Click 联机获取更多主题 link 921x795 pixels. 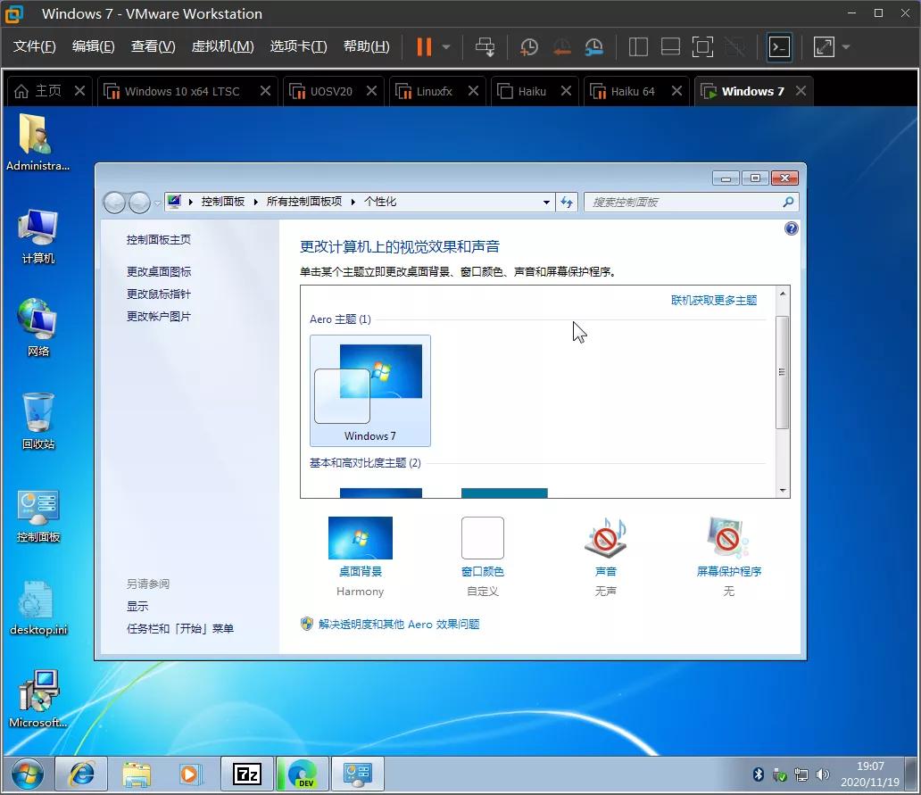(715, 301)
